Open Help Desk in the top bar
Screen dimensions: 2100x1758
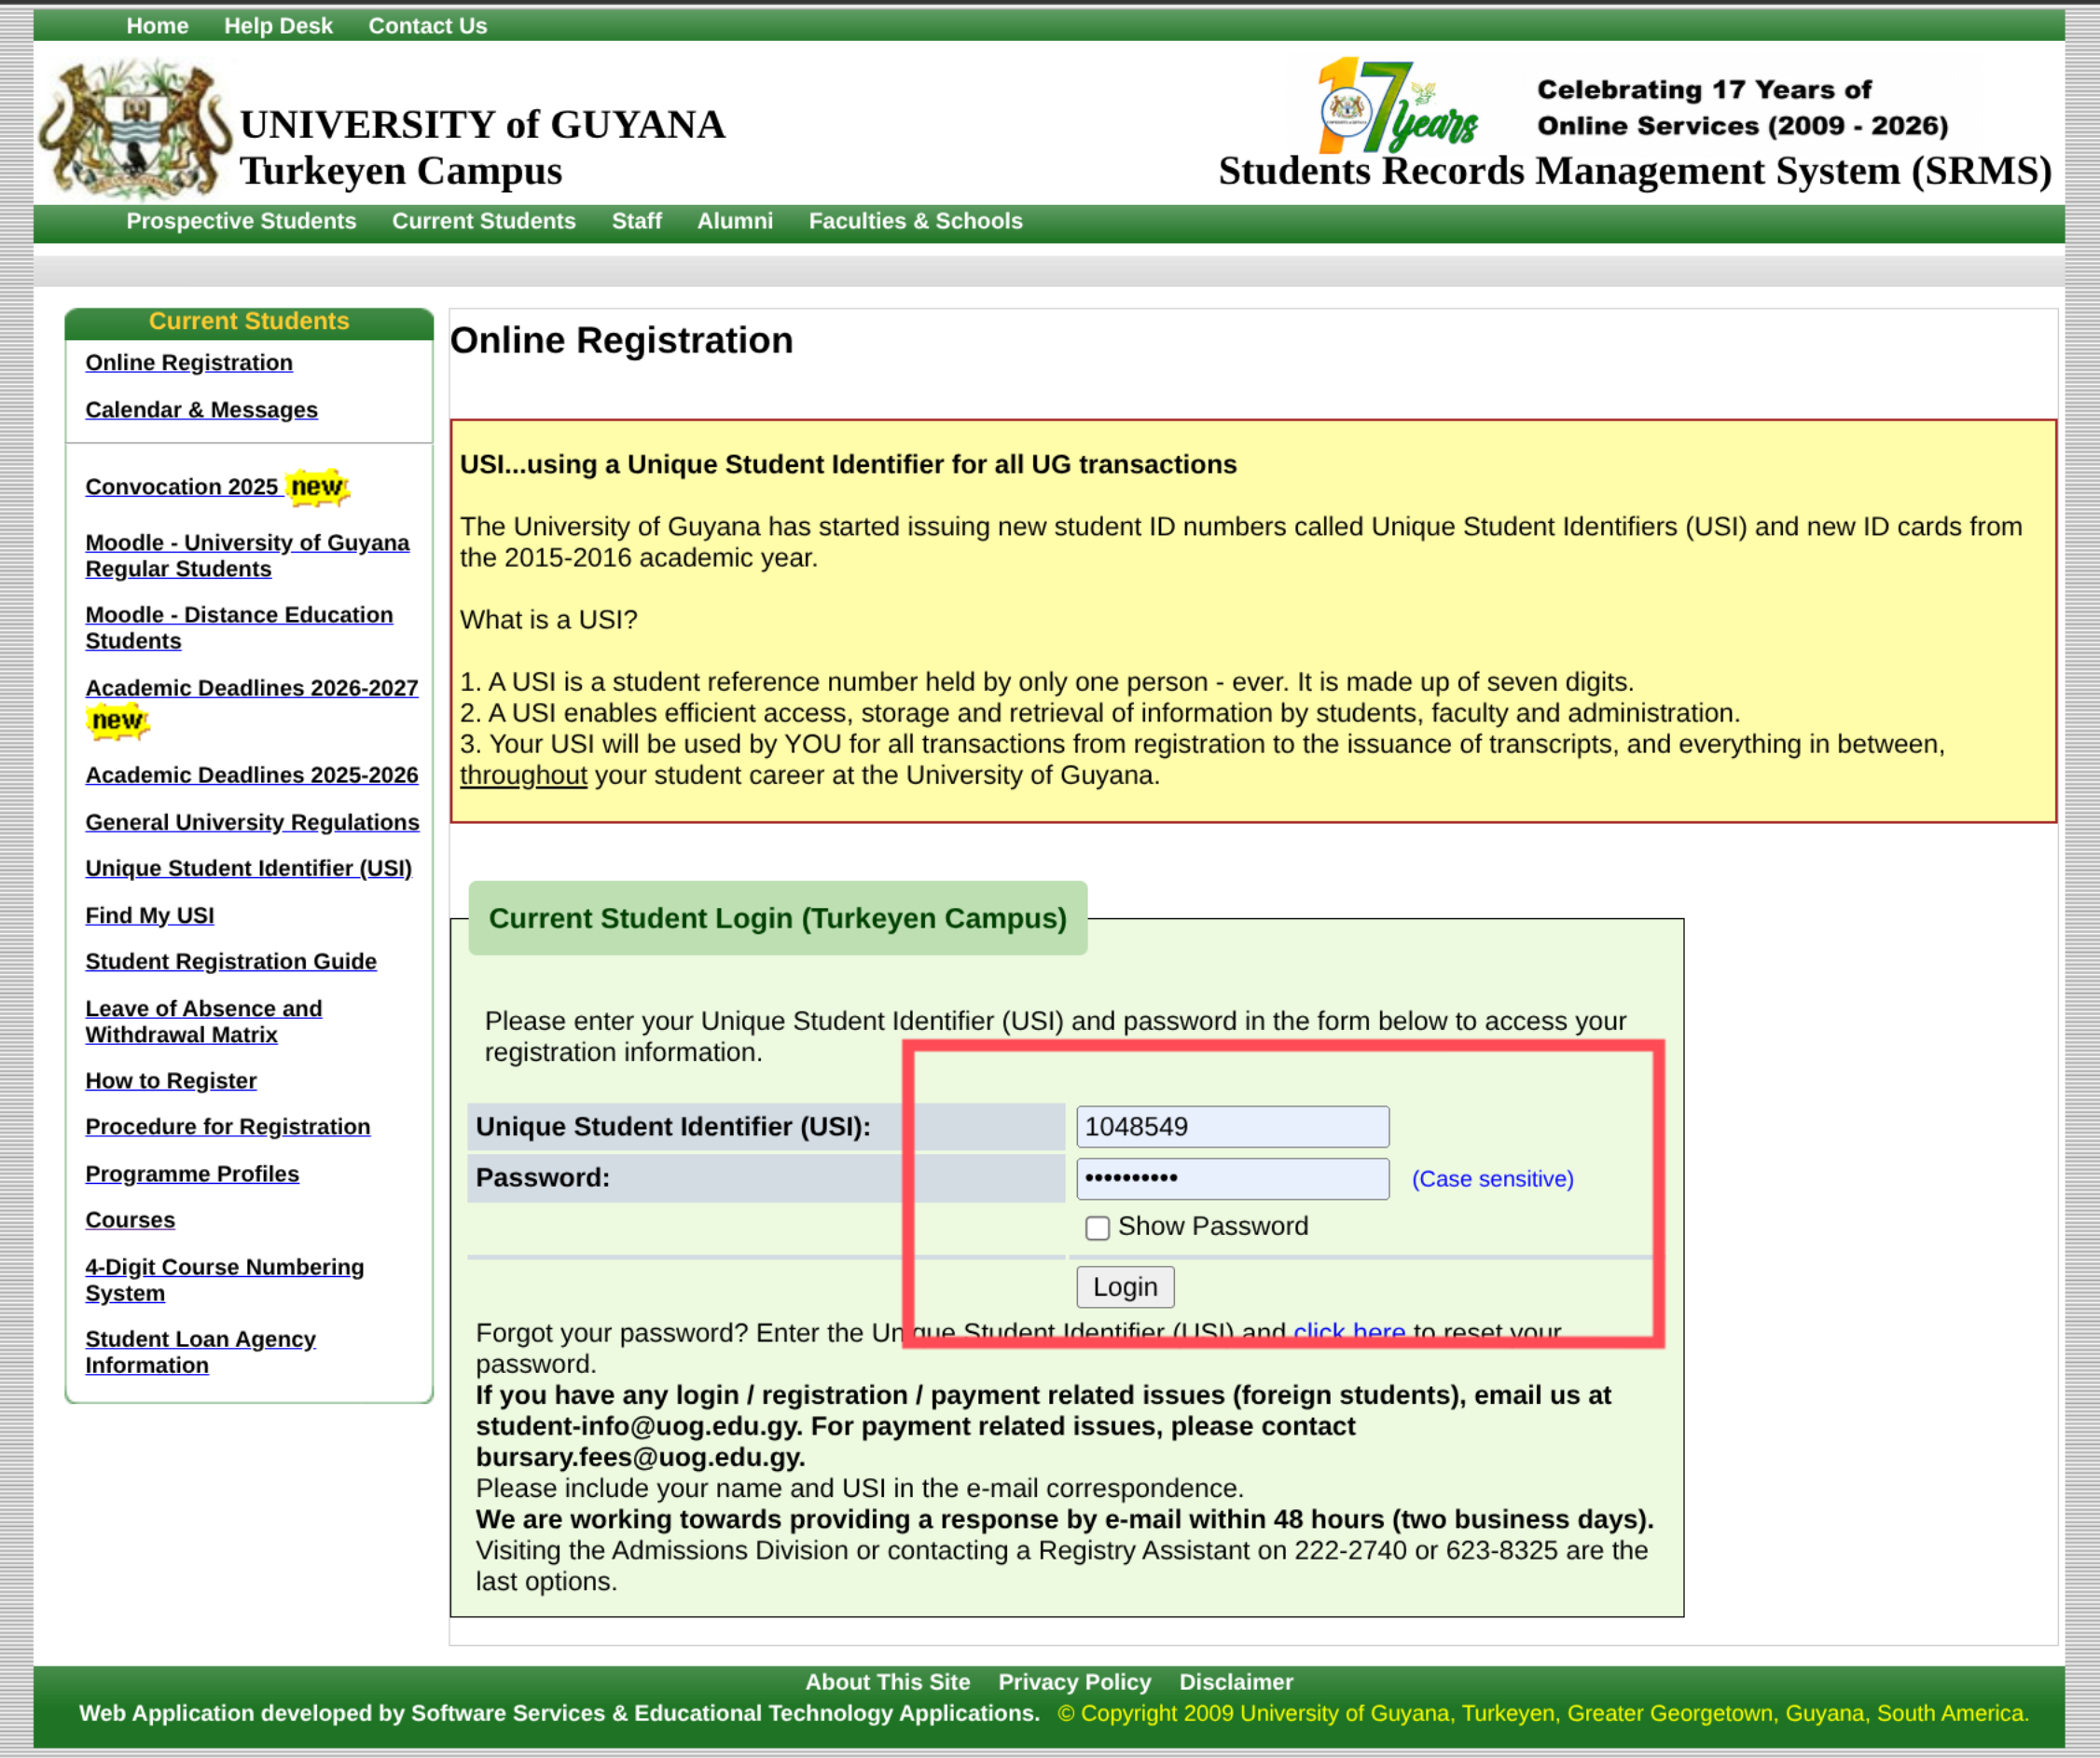coord(278,26)
